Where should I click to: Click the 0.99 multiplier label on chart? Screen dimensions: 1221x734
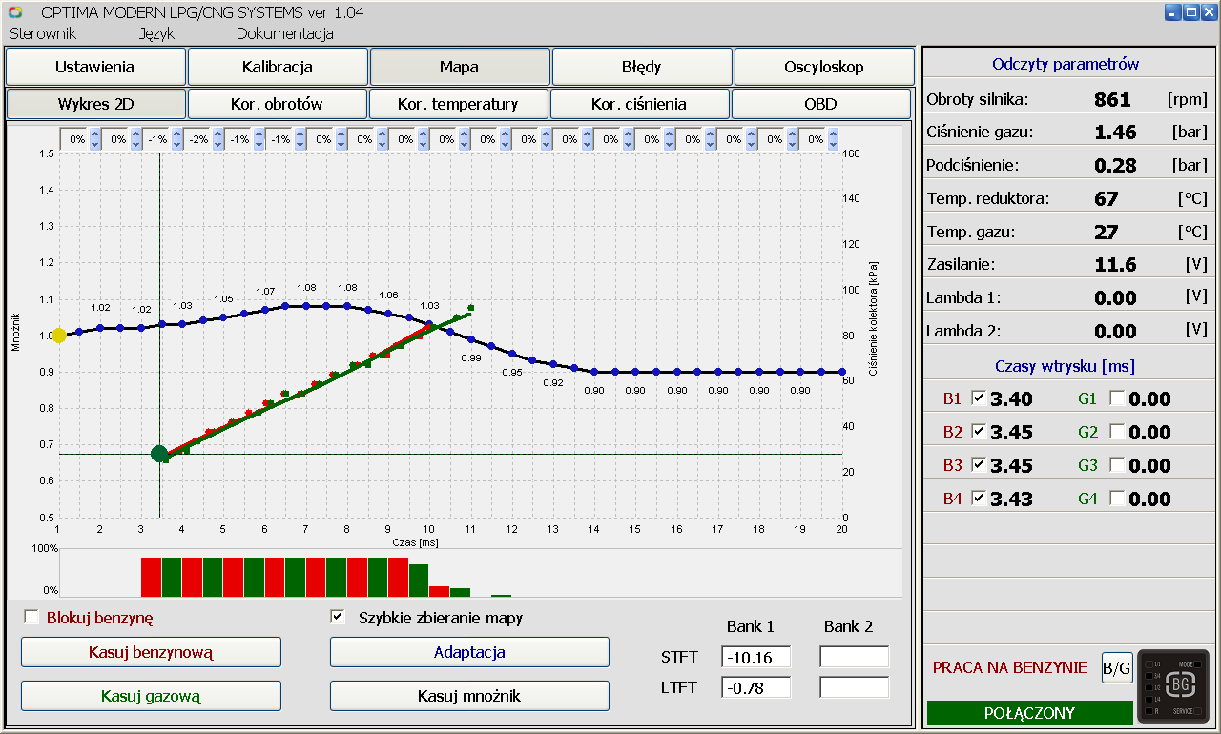click(x=471, y=357)
